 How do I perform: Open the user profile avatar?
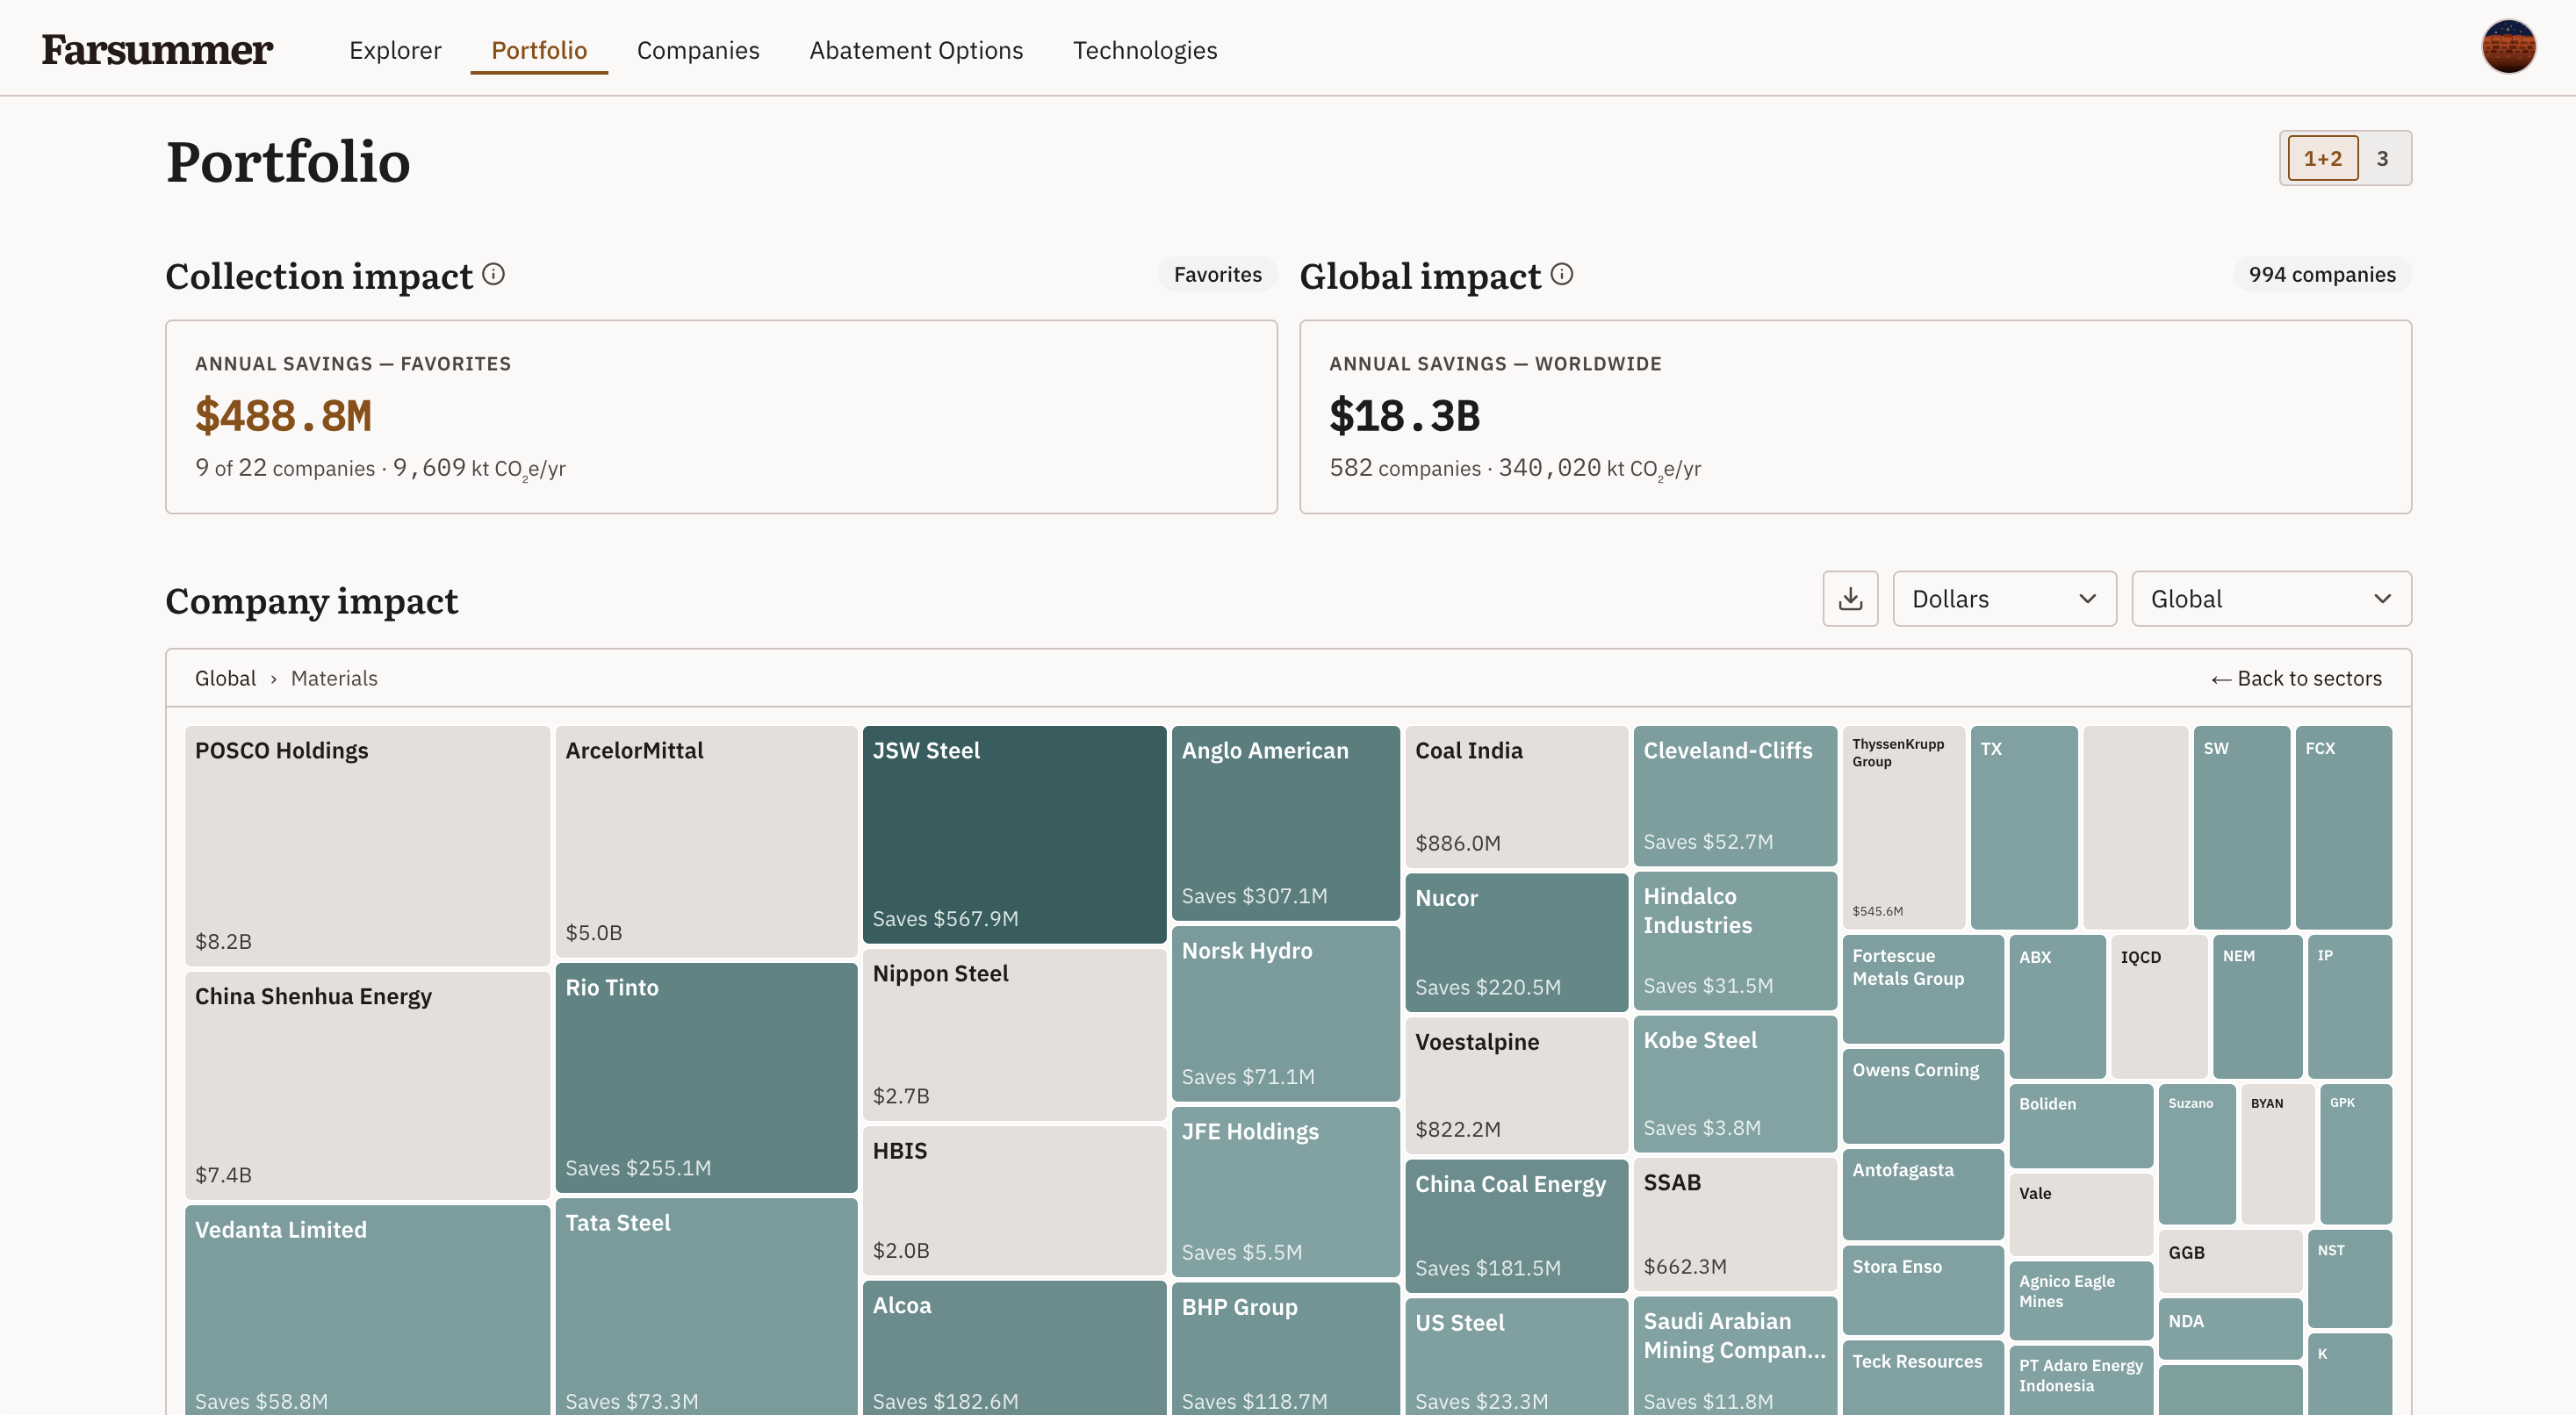click(2508, 47)
